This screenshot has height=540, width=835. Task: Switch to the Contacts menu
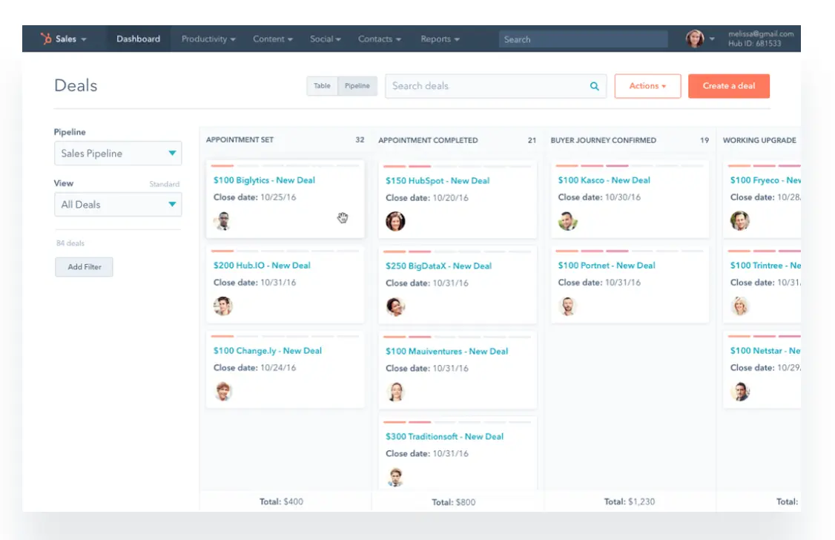click(x=379, y=39)
